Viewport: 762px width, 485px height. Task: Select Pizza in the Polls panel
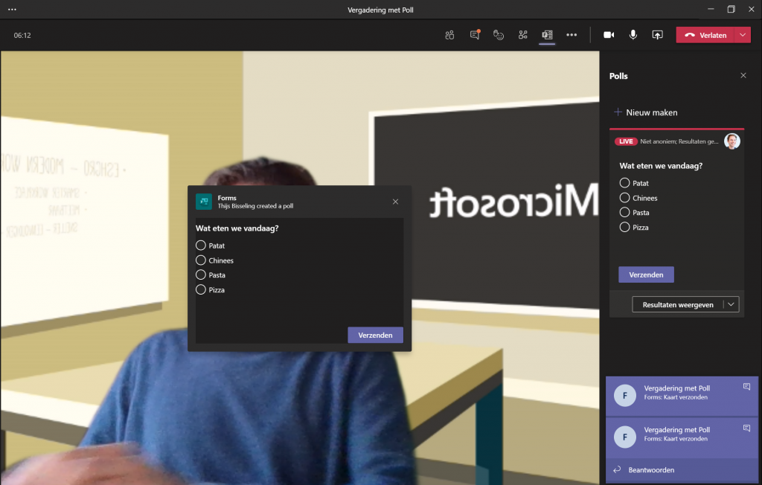click(x=624, y=227)
